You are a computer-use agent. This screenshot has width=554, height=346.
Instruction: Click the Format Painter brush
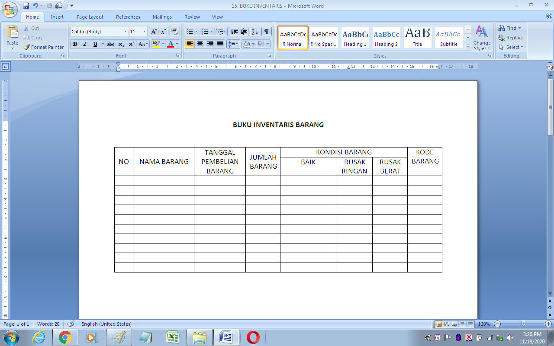tap(26, 47)
